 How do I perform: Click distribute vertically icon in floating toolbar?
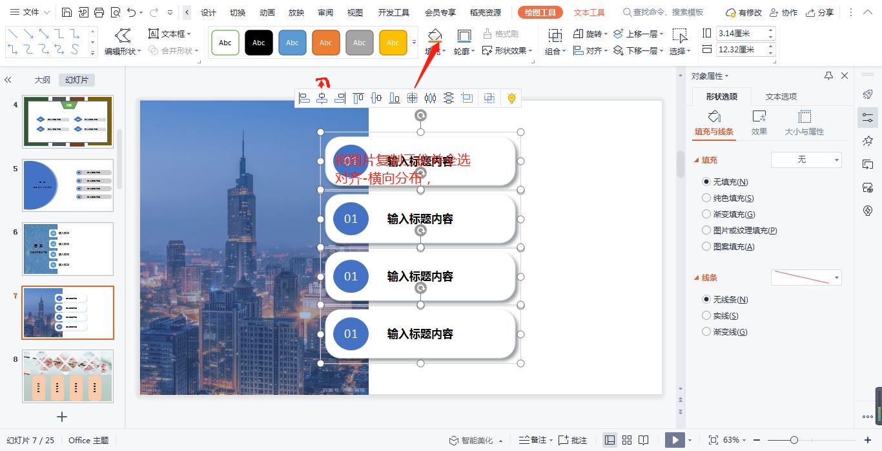point(448,98)
